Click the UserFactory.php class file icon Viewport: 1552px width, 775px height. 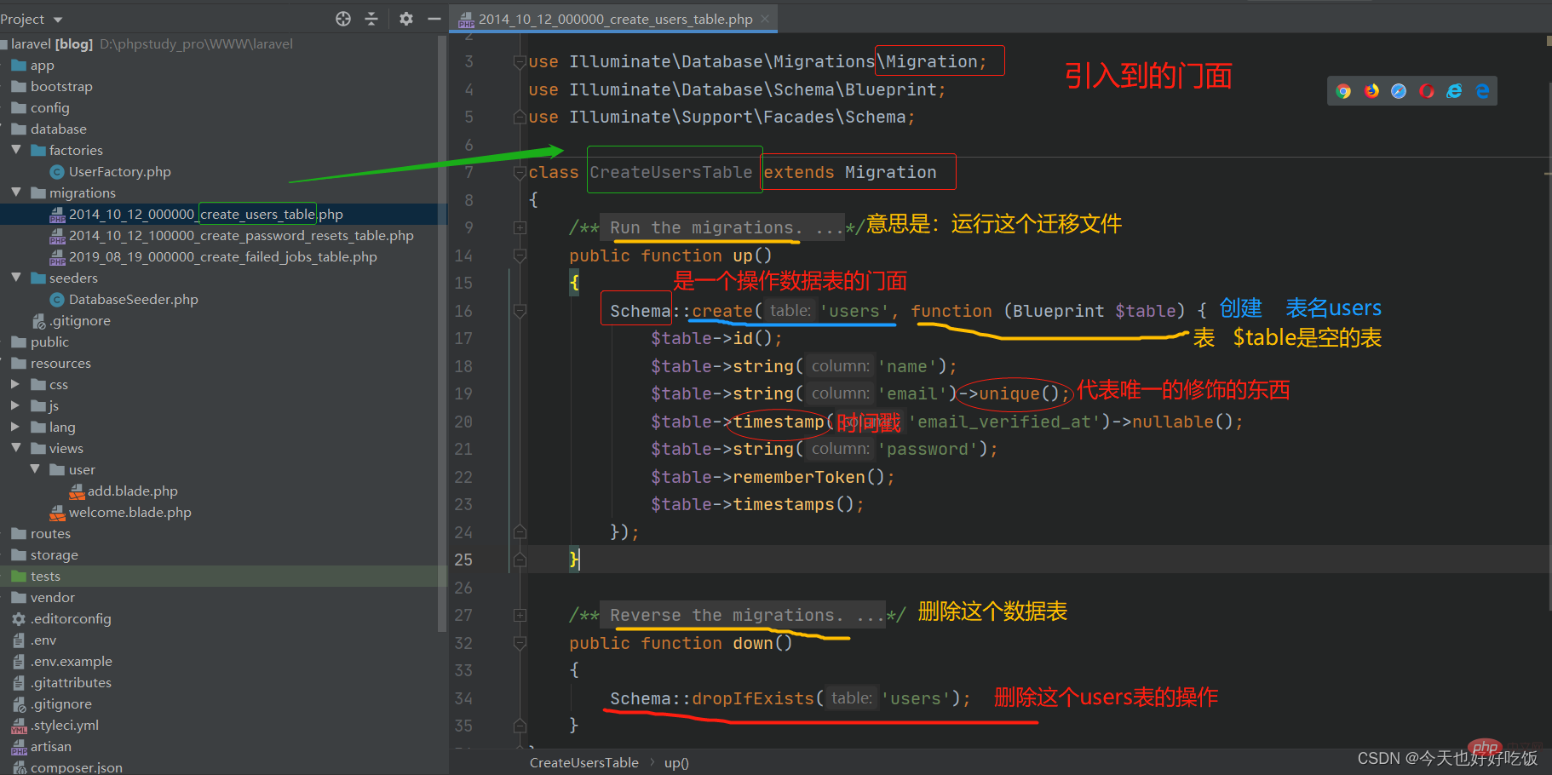point(57,172)
